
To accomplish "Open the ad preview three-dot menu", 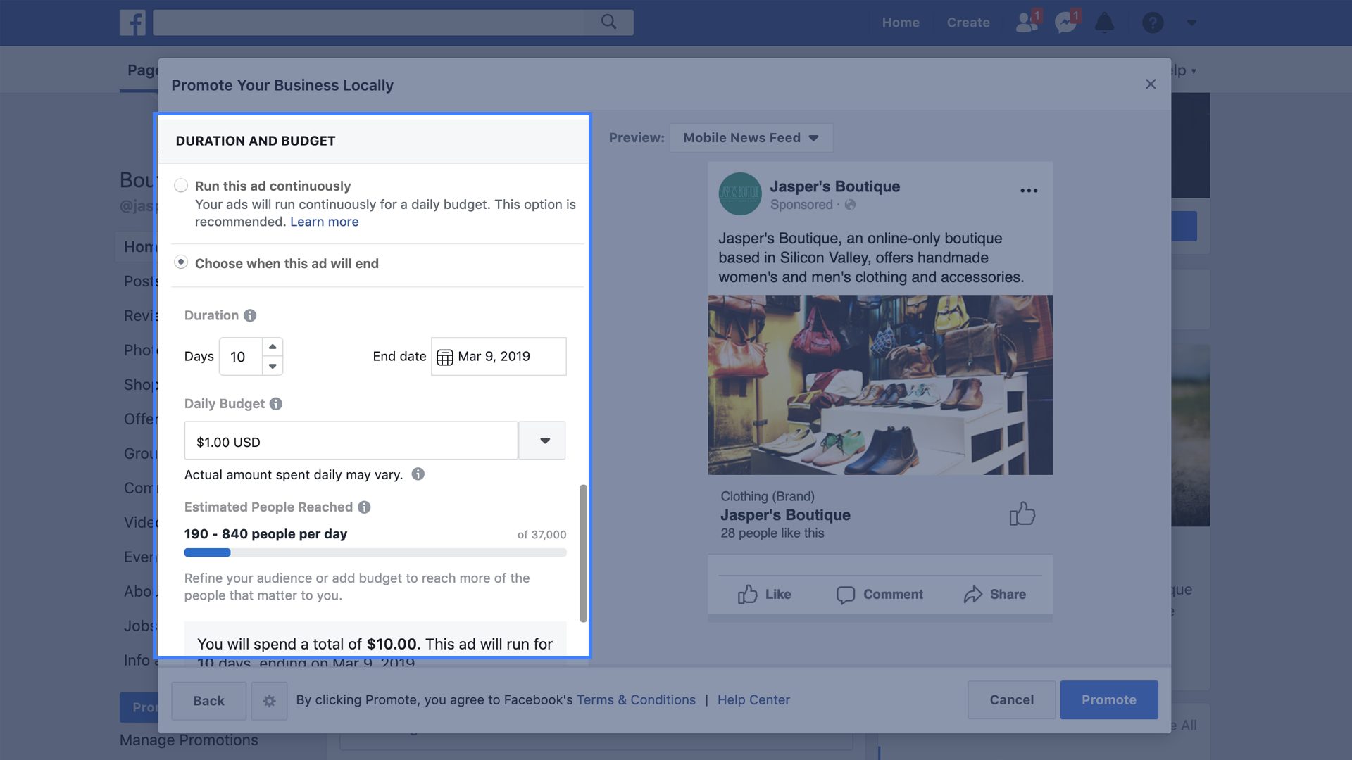I will 1029,191.
